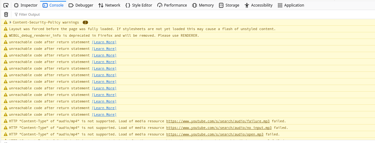The height and width of the screenshot is (143, 375).
Task: Click the warning icon beside the WEBGL_debug_renderer_info message
Action: [x=6, y=35]
